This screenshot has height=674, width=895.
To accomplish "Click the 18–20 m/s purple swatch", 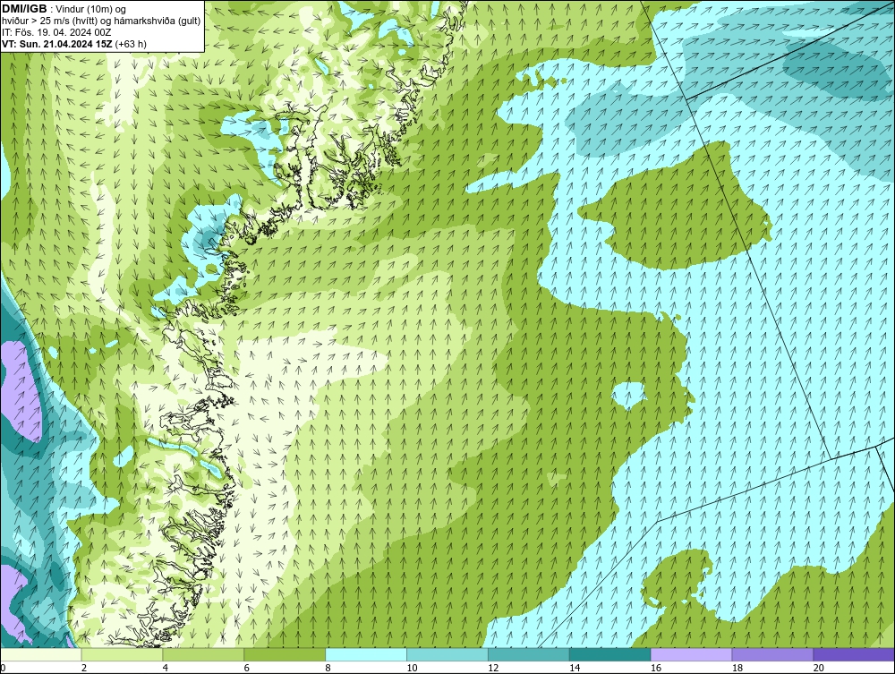I will click(x=773, y=654).
